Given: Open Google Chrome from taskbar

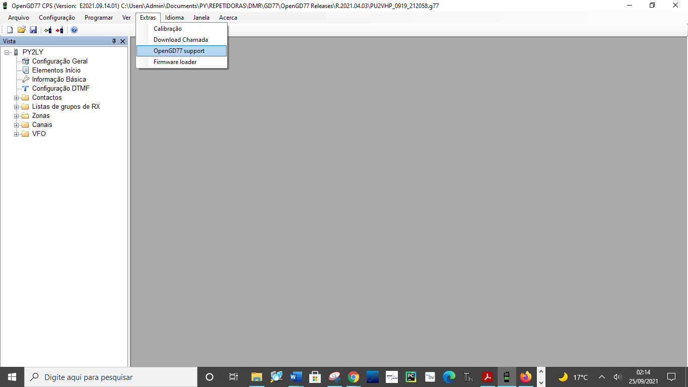Looking at the screenshot, I should 354,377.
